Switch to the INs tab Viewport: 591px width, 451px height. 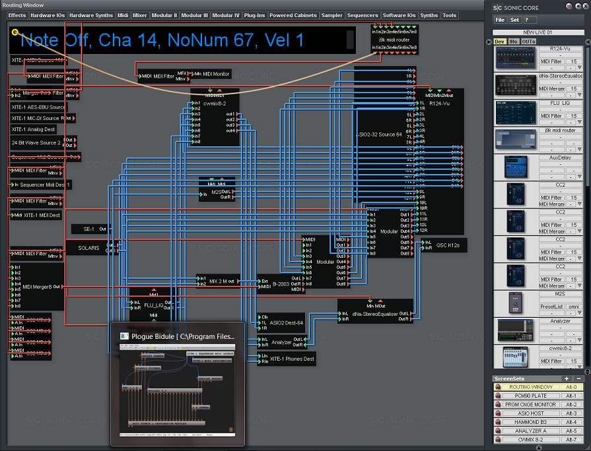[x=513, y=42]
